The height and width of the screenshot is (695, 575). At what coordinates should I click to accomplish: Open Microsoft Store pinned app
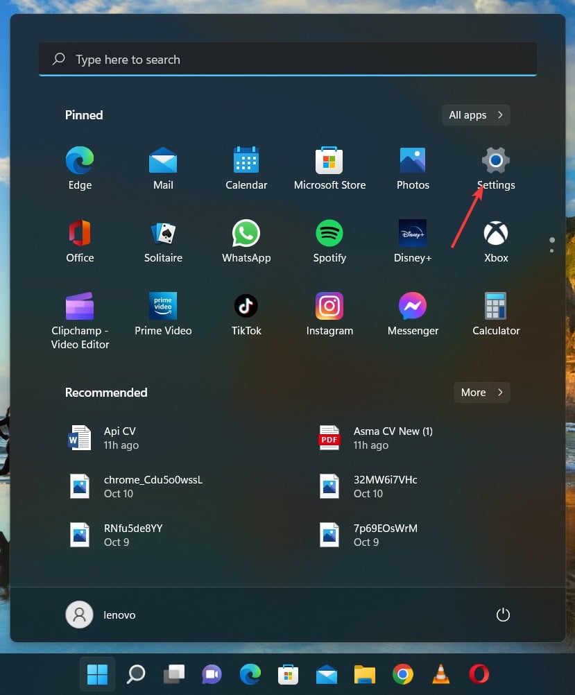coord(329,168)
